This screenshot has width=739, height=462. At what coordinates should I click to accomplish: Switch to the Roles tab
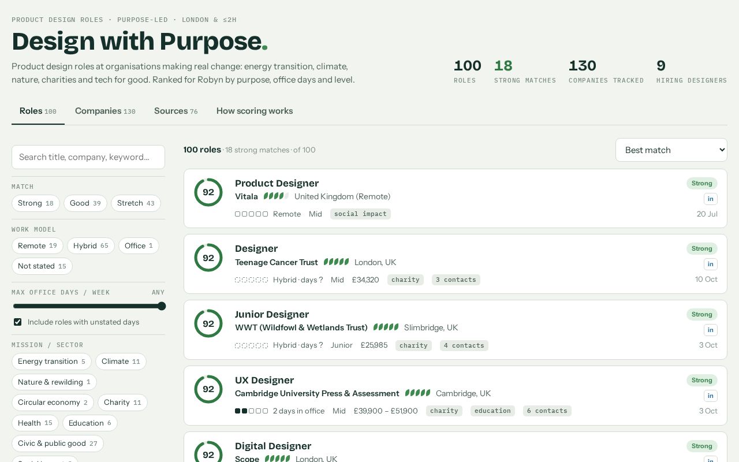(x=38, y=111)
